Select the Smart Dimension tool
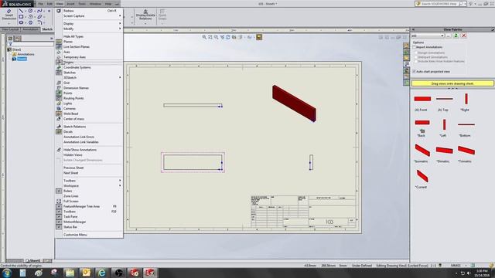495x278 pixels. [9, 15]
